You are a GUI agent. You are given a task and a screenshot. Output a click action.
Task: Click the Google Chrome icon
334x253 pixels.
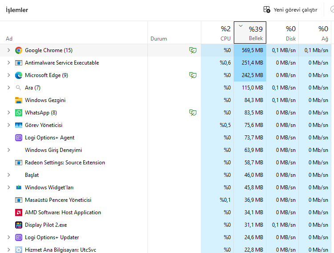click(x=19, y=50)
